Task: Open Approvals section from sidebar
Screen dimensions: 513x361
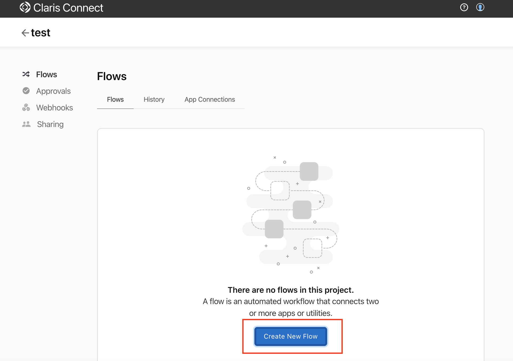Action: pos(53,91)
